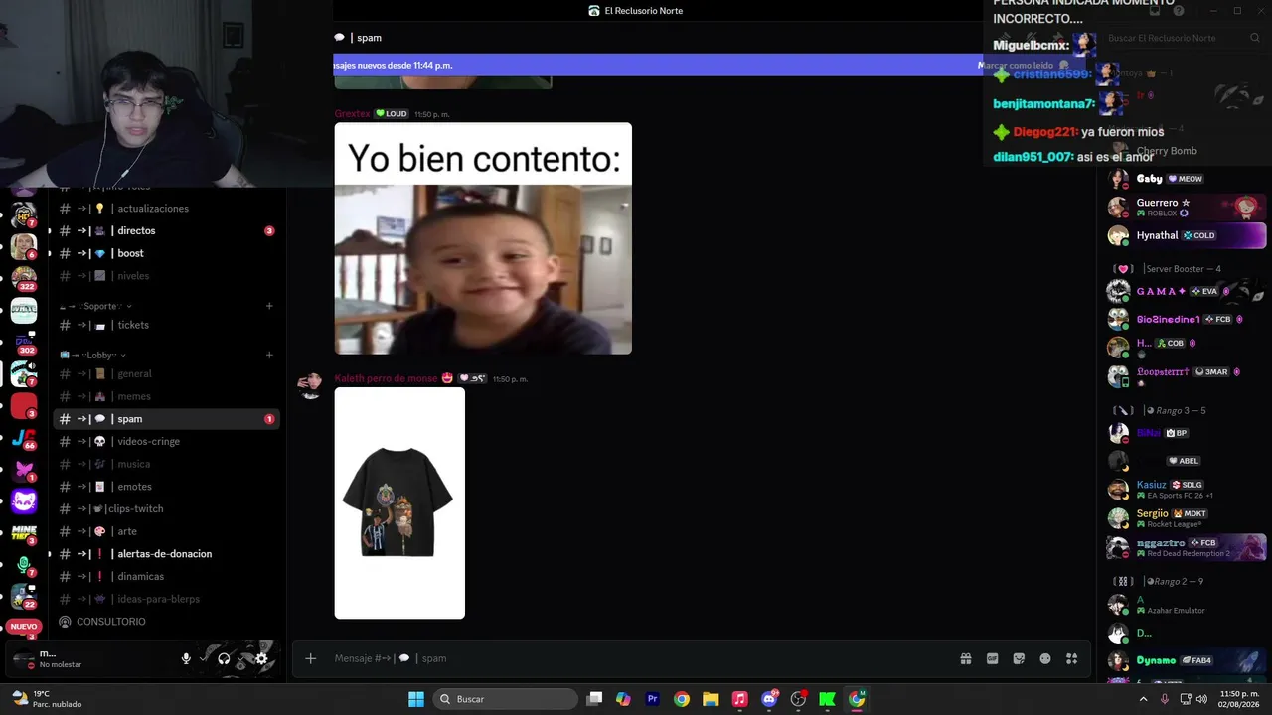Open the black t-shirt image attachment
The height and width of the screenshot is (715, 1272).
point(399,503)
